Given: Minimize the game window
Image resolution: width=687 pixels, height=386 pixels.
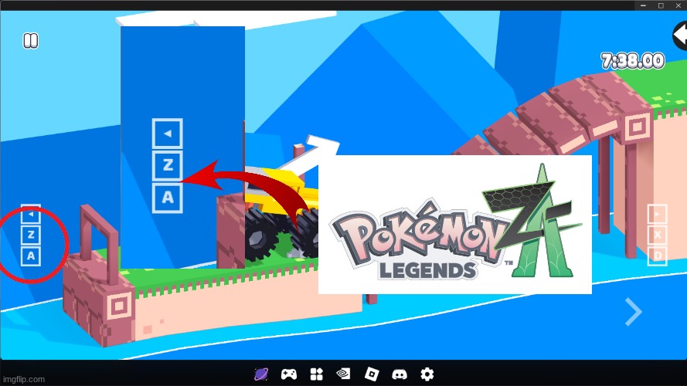Looking at the screenshot, I should [643, 5].
